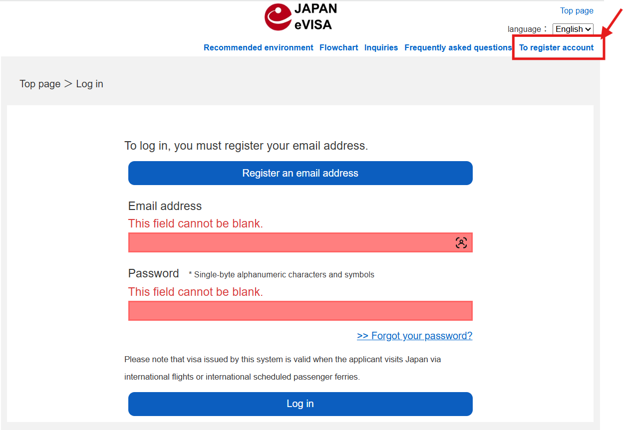
Task: Click the Email address field label
Action: [165, 206]
